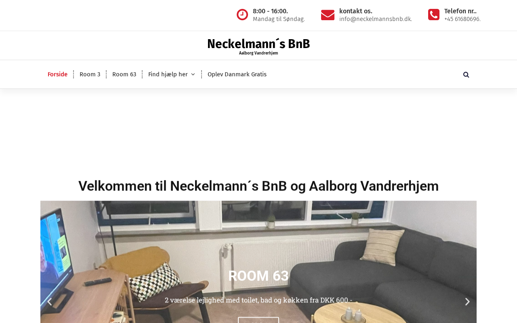Open the search magnifier icon
Screen dimensions: 517x323
point(466,75)
